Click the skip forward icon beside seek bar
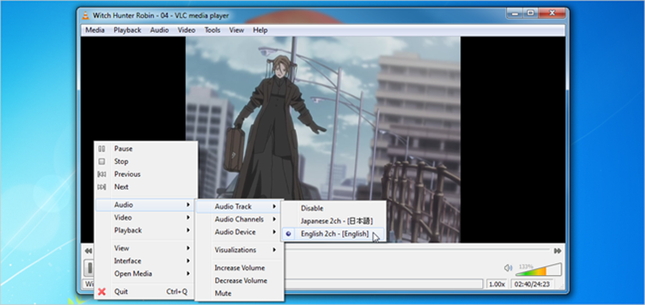 pos(558,251)
